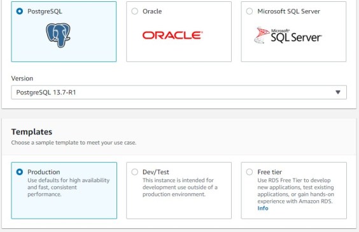Open the Free tier Info link

[x=263, y=208]
